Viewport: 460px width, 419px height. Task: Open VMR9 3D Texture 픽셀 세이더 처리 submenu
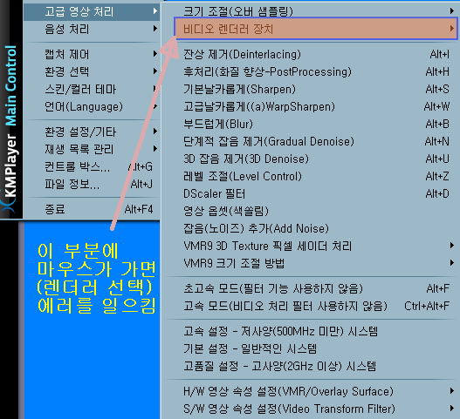pos(311,246)
